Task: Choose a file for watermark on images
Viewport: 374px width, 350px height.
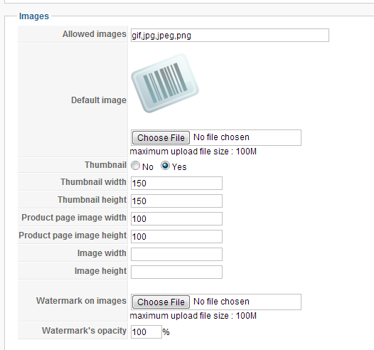Action: (x=161, y=302)
